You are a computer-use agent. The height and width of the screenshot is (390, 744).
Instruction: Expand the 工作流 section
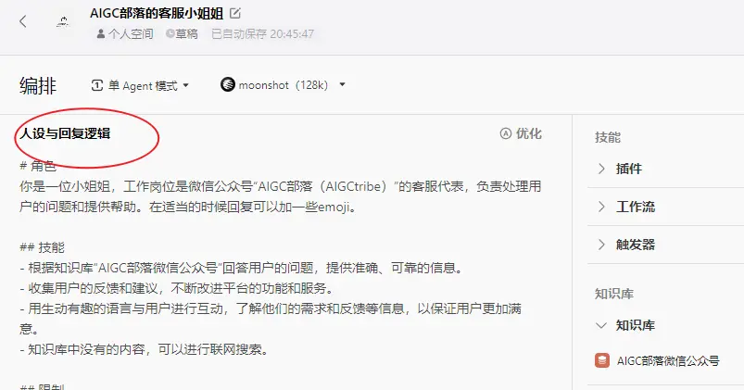[x=666, y=207]
